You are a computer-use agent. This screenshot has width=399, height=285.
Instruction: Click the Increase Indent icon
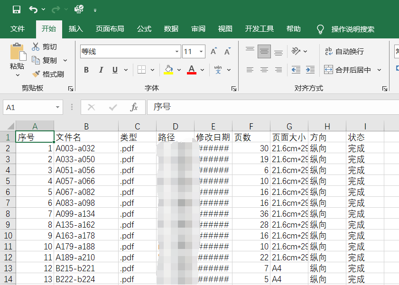tap(310, 70)
